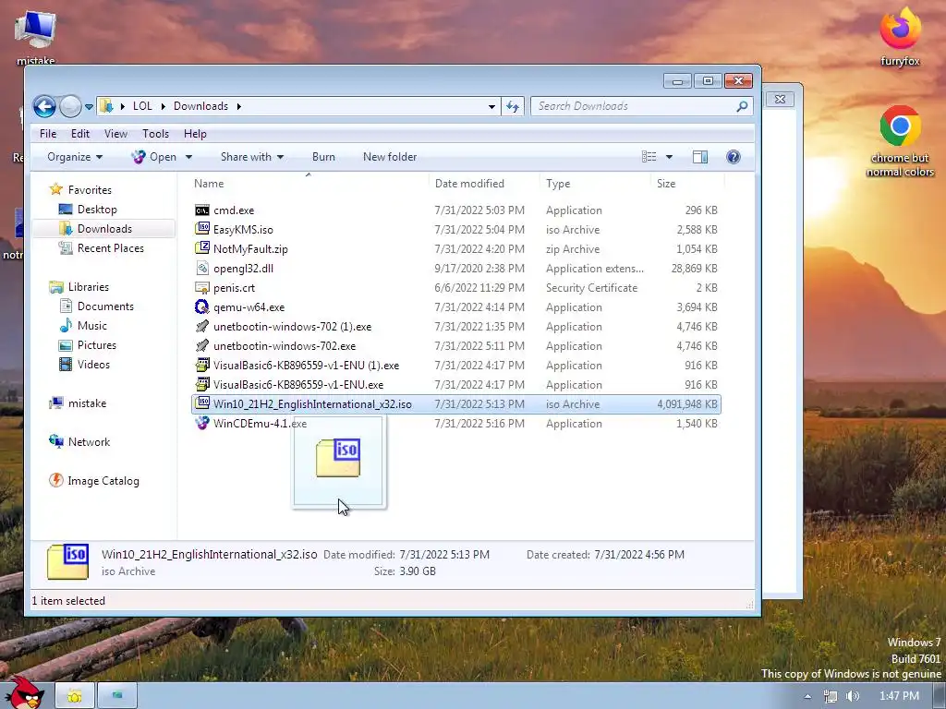Click the refresh button beside address bar
The image size is (946, 709).
tap(513, 107)
